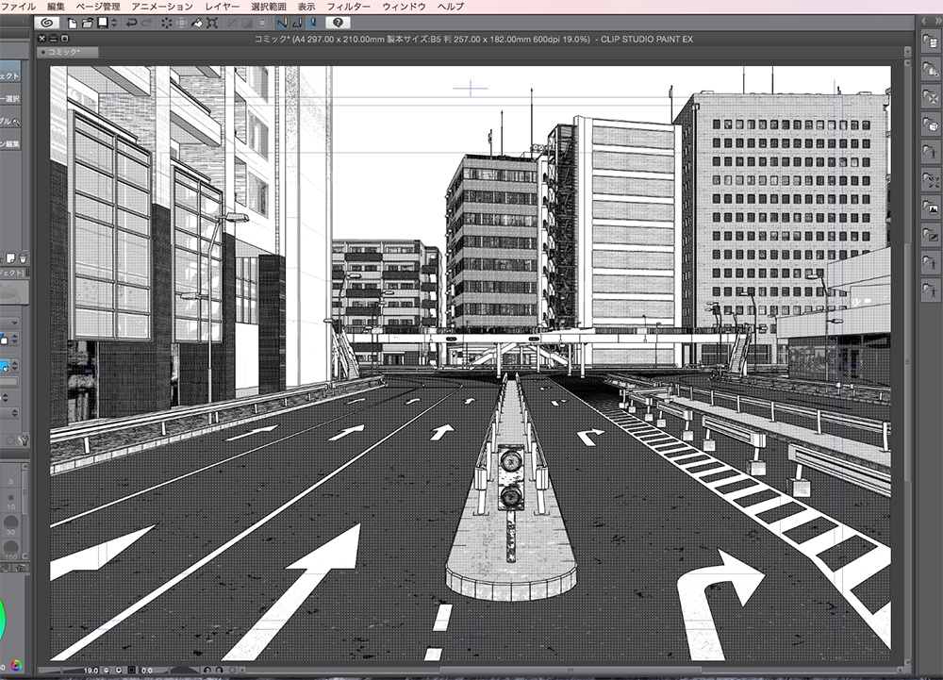Toggle snap to grid in the toolbar
This screenshot has width=943, height=680.
(x=314, y=23)
